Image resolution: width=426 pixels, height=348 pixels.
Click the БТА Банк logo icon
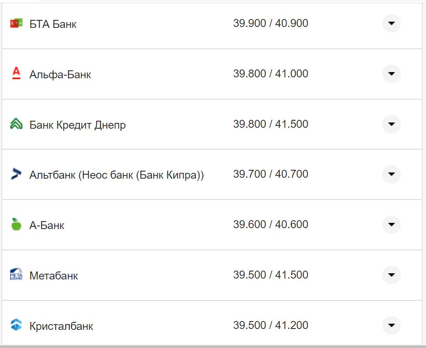click(x=16, y=23)
